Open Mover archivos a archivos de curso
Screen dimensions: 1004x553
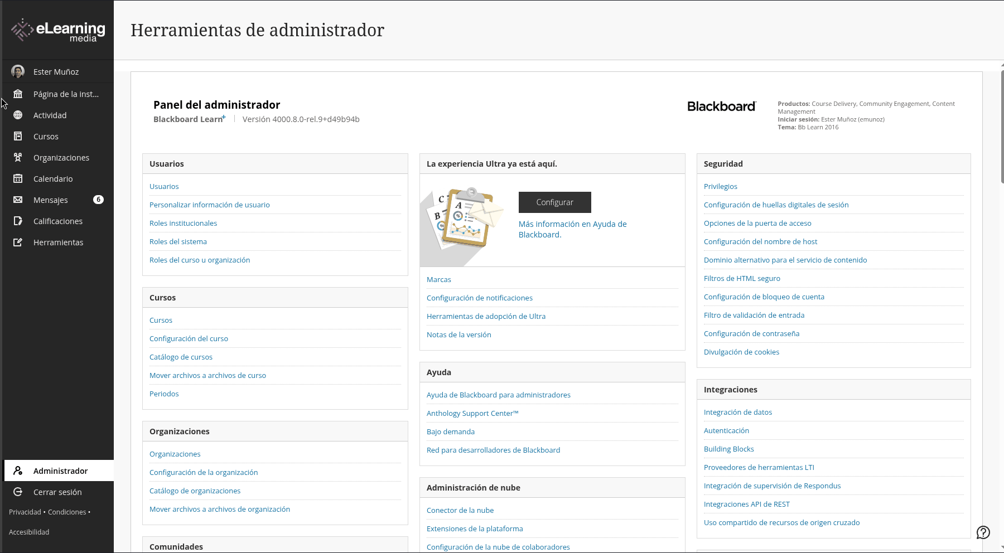pyautogui.click(x=207, y=375)
